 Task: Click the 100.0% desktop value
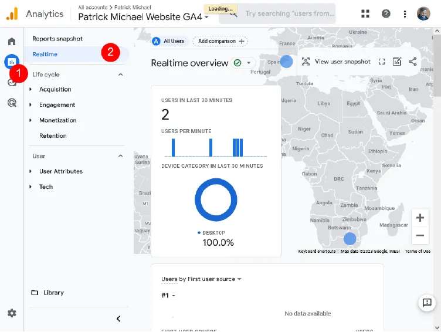pyautogui.click(x=218, y=242)
